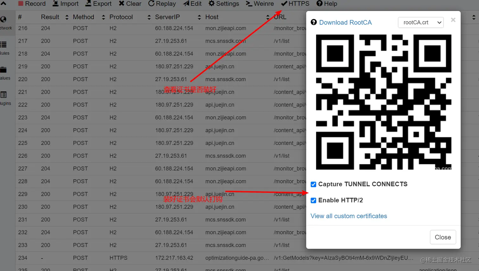Click the red Record square icon

(21, 3)
